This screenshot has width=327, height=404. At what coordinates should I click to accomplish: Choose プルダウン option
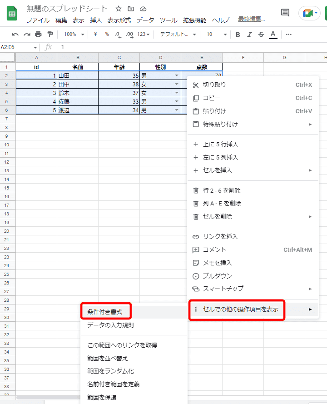pos(253,276)
